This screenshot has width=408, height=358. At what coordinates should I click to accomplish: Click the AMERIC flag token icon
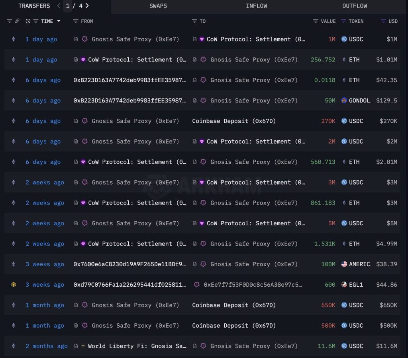coord(344,264)
